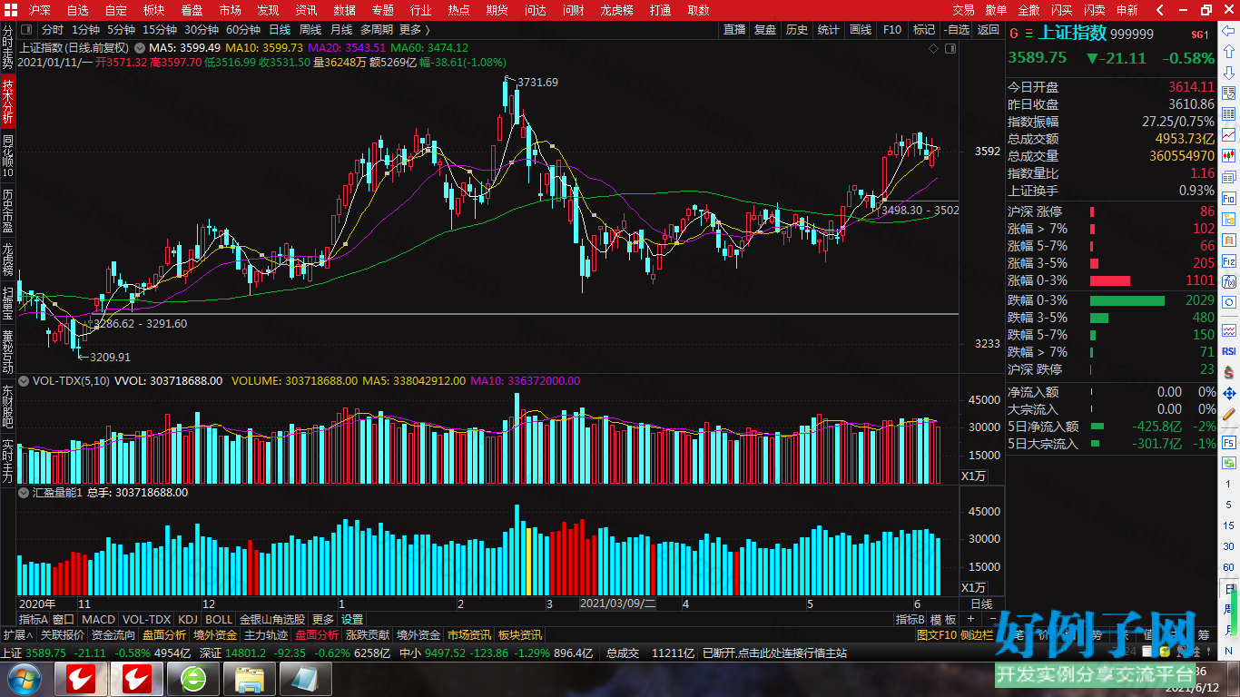Select the KDJ indicator tab
This screenshot has width=1240, height=697.
tap(188, 619)
